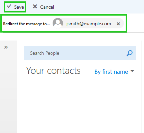Click empty space below recipient field underline
Viewport: 144px width, 133px height.
pos(72,37)
